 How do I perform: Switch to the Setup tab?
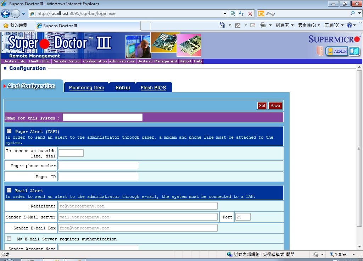tap(123, 88)
